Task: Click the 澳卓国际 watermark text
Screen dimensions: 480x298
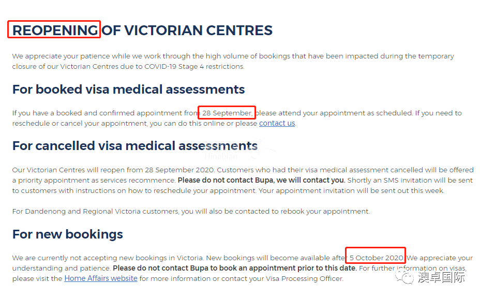Action: click(x=441, y=277)
